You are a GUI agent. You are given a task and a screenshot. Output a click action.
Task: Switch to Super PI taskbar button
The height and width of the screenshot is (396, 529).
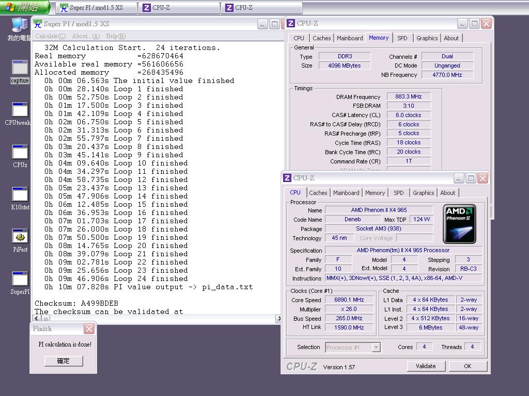[x=97, y=8]
